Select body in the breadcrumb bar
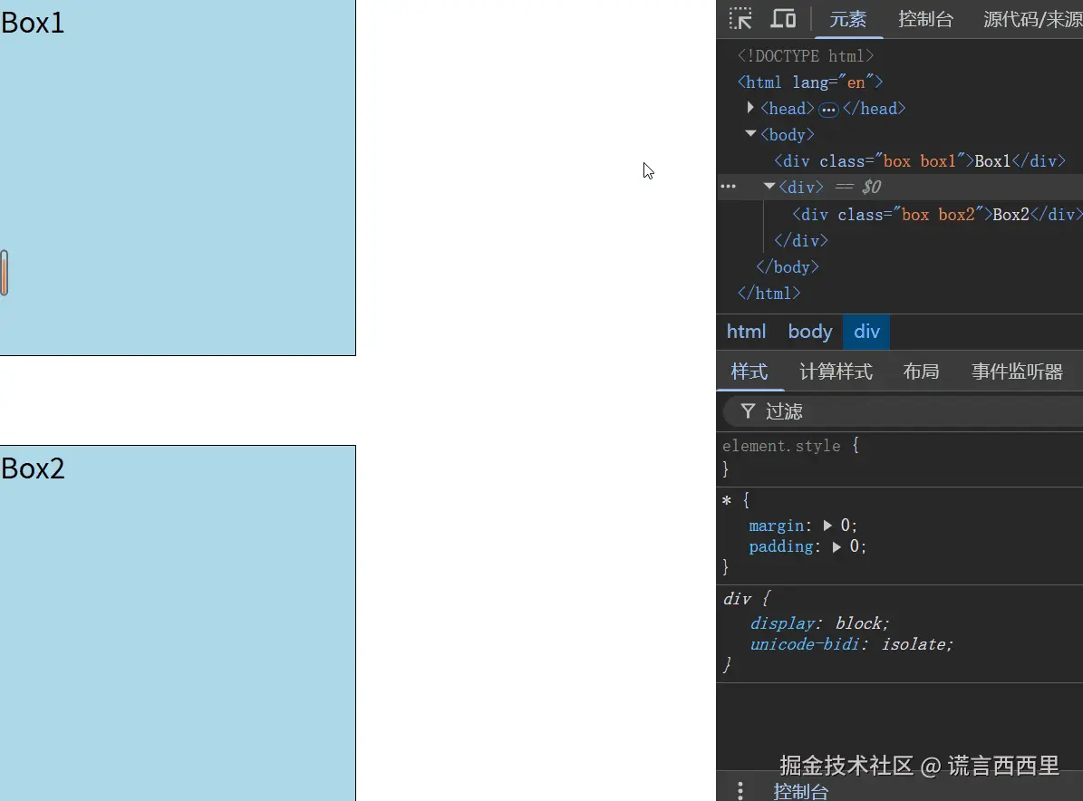 809,332
